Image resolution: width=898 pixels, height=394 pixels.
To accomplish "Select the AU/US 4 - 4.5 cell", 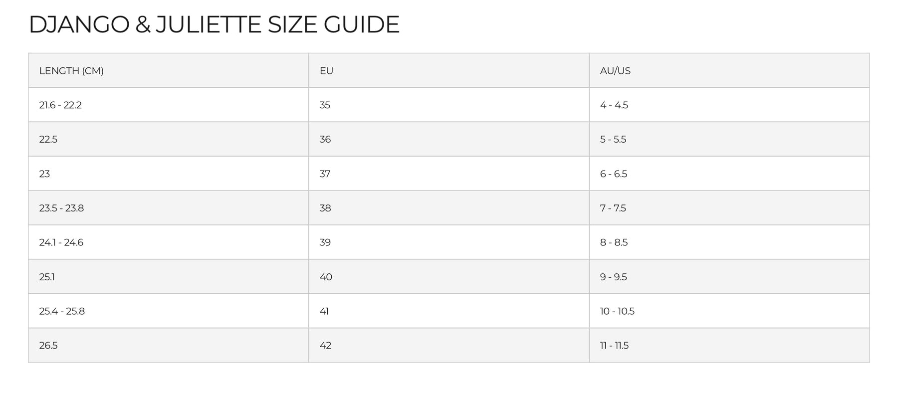I will coord(614,105).
